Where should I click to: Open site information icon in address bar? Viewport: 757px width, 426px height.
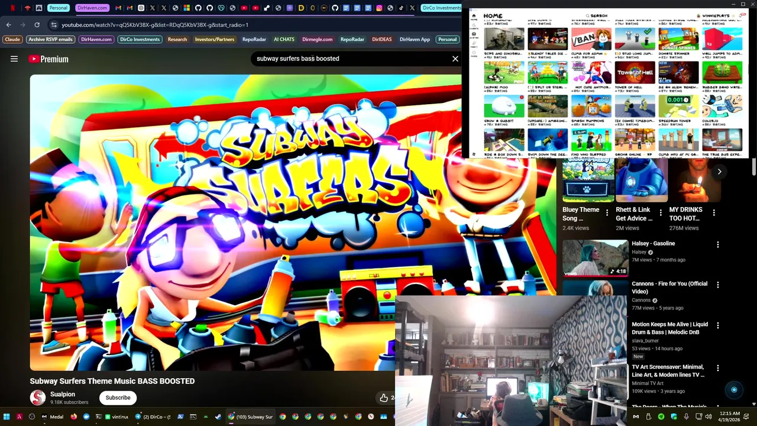coord(54,25)
